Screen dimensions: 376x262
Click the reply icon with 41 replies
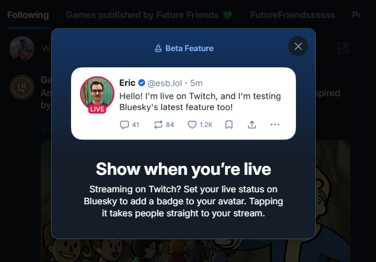(x=125, y=125)
